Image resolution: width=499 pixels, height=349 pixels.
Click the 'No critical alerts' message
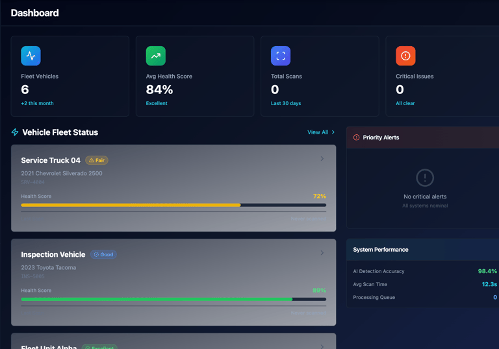pos(425,197)
